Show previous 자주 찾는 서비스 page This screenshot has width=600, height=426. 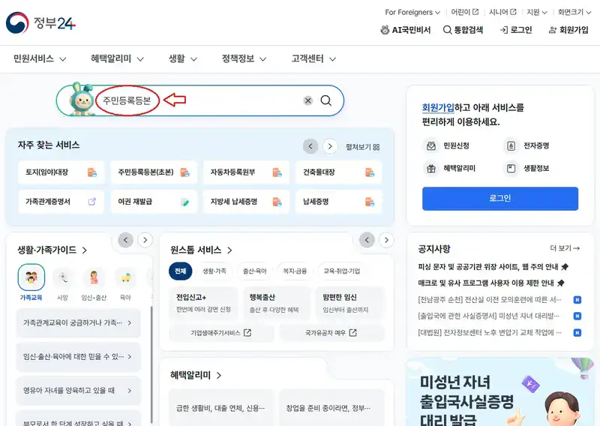[x=310, y=146]
